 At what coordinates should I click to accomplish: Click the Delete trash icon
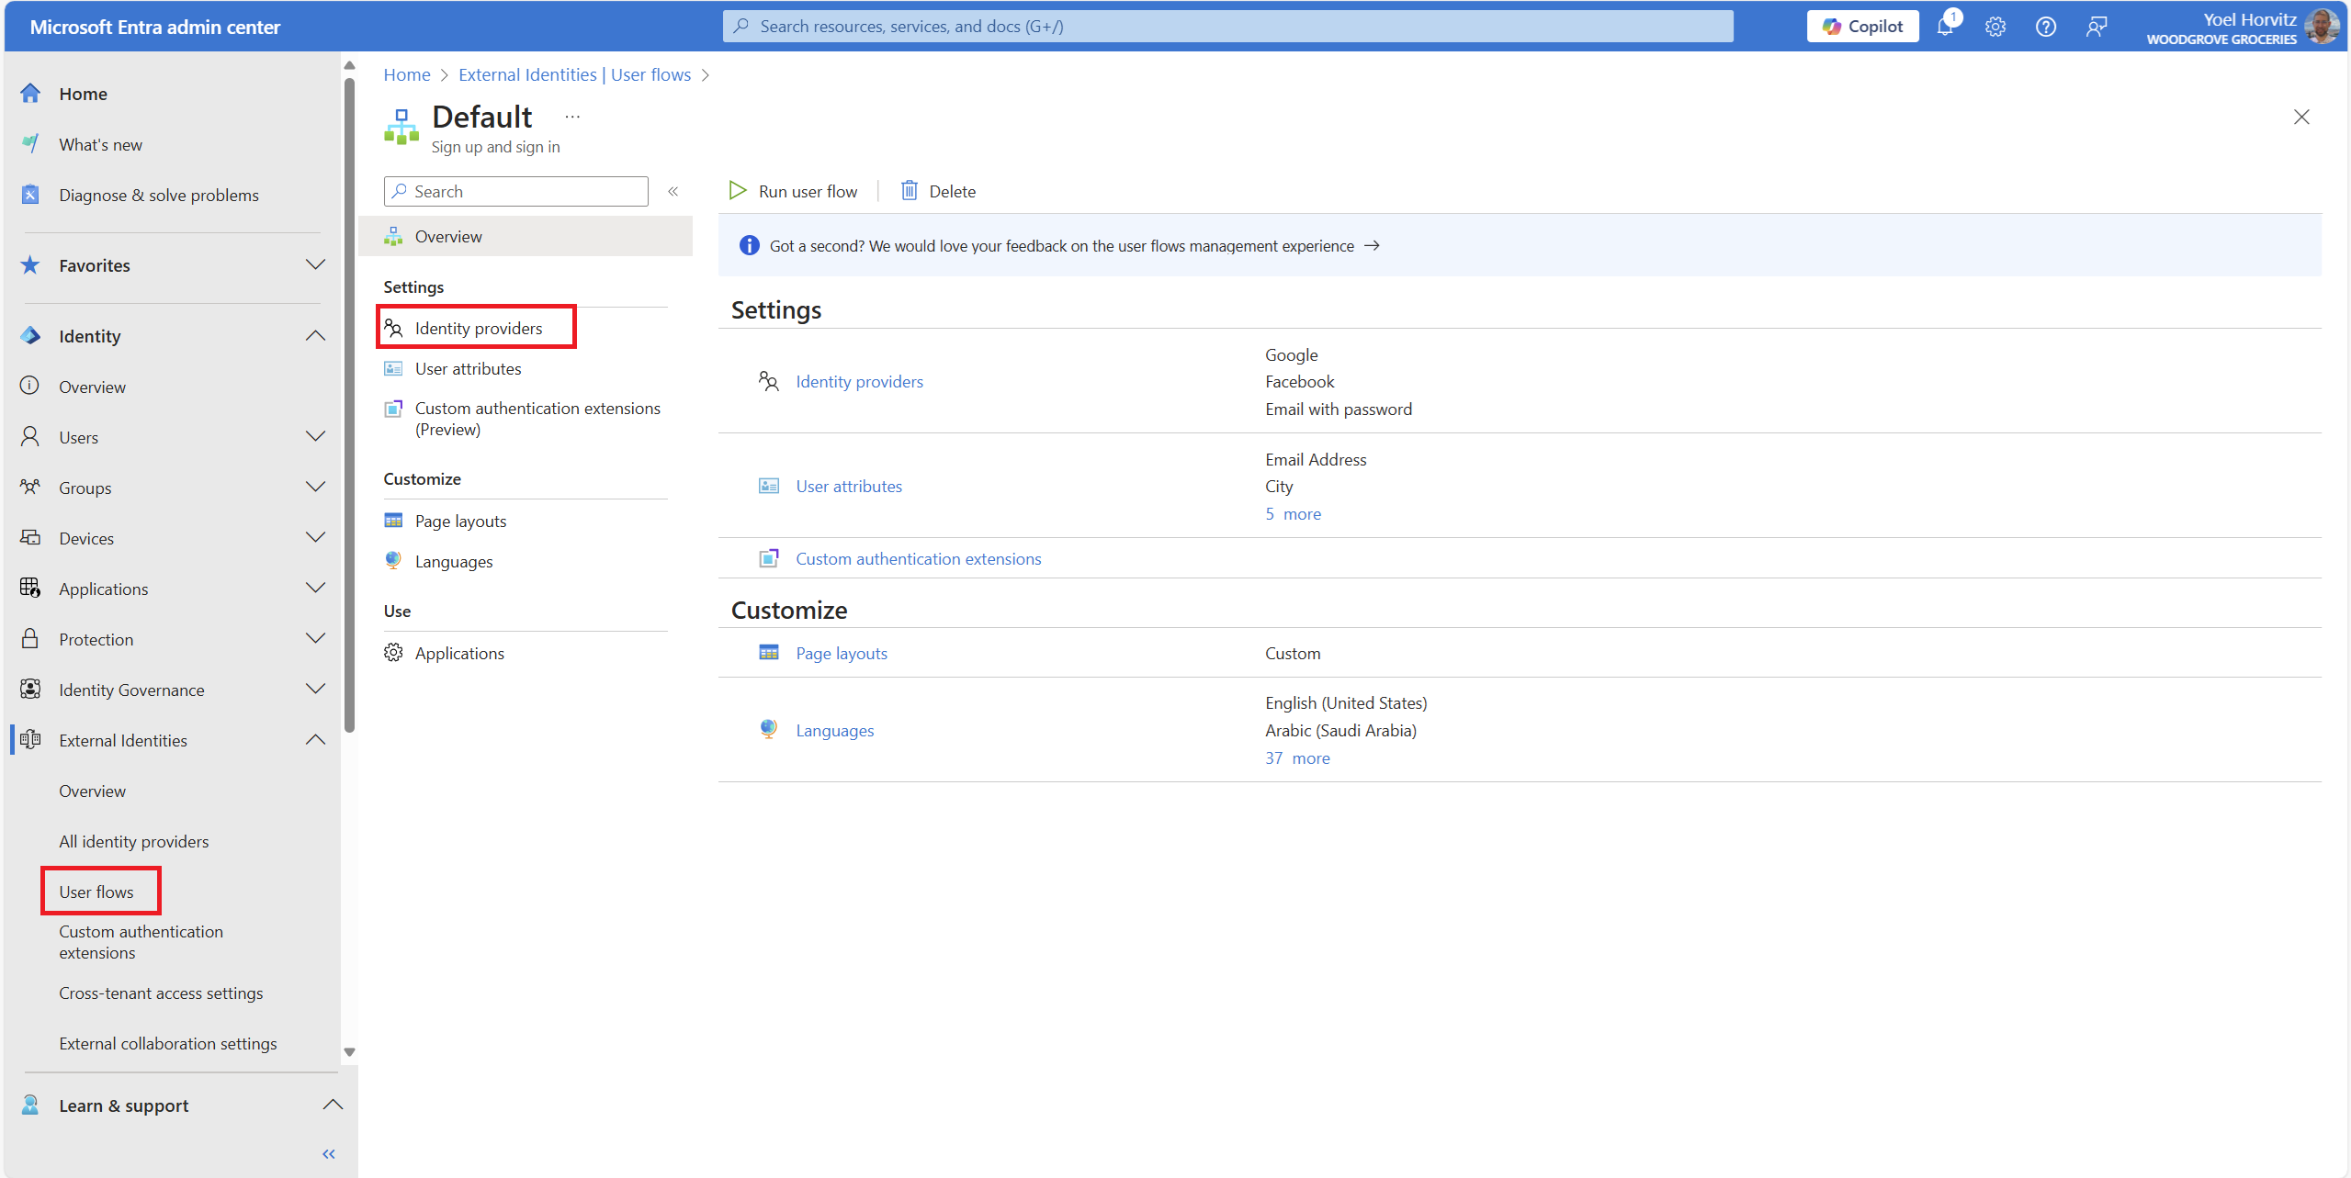pyautogui.click(x=909, y=191)
